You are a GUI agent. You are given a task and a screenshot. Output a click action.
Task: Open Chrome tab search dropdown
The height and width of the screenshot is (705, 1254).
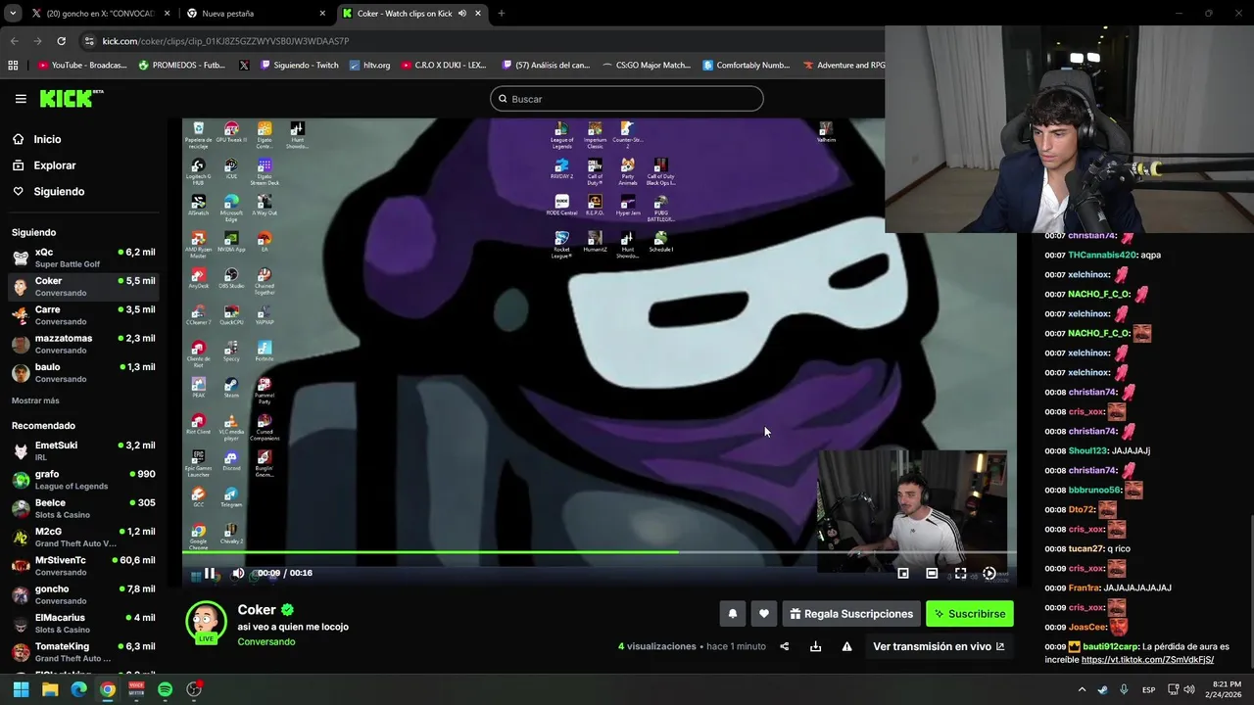click(12, 14)
